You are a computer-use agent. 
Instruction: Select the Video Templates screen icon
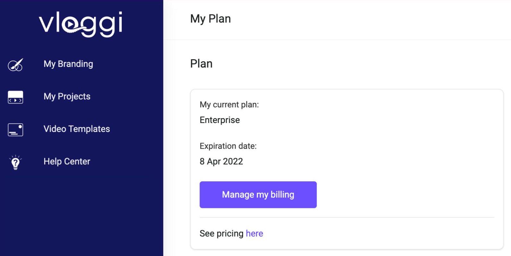click(15, 130)
